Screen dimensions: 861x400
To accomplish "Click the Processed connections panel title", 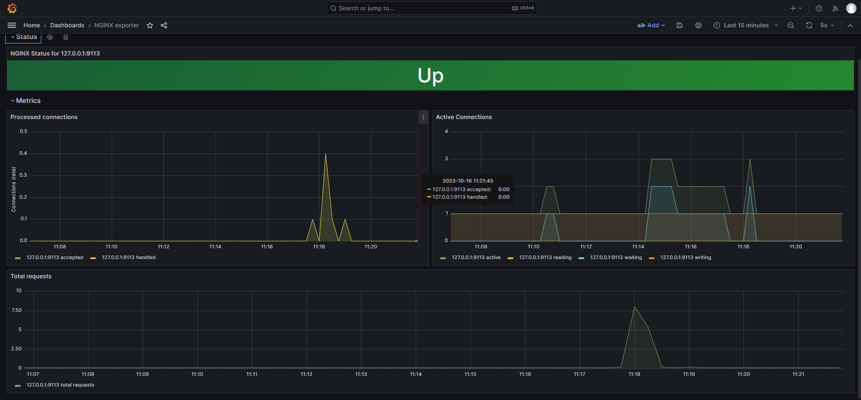I will pos(44,117).
